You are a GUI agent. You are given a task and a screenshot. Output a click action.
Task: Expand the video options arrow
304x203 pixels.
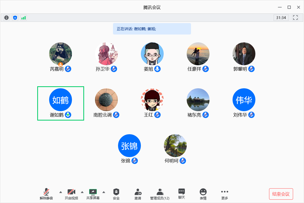[x=82, y=192]
